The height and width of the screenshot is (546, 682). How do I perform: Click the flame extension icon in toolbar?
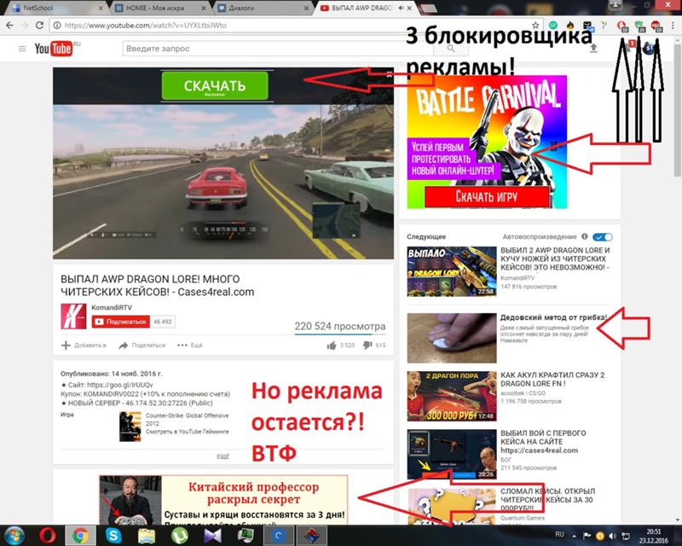coord(570,26)
